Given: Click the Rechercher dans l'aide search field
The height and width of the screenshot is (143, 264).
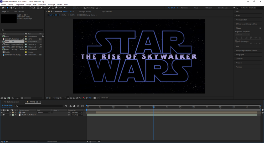Looking at the screenshot, I should tap(250, 8).
